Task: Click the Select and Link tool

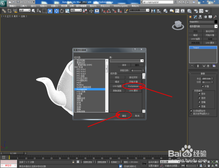Action: coord(4,11)
